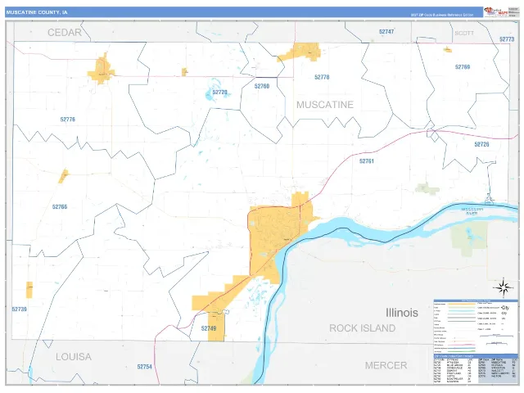Click the Market Maps logo at the top

click(496, 11)
